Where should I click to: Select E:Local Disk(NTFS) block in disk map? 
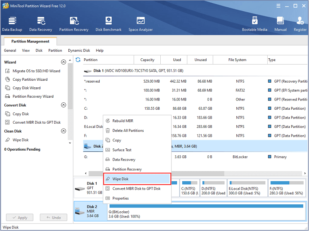pyautogui.click(x=247, y=188)
